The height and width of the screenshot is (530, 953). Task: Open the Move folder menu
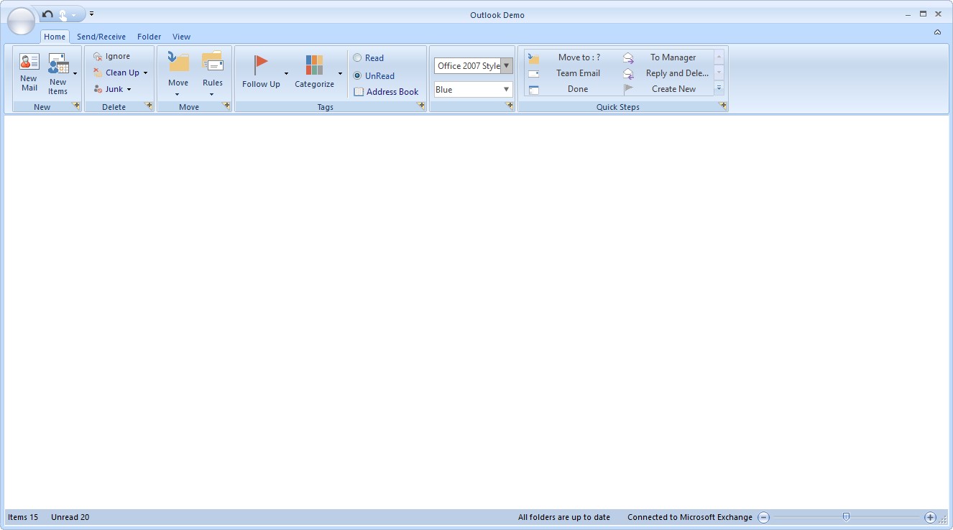tap(178, 74)
